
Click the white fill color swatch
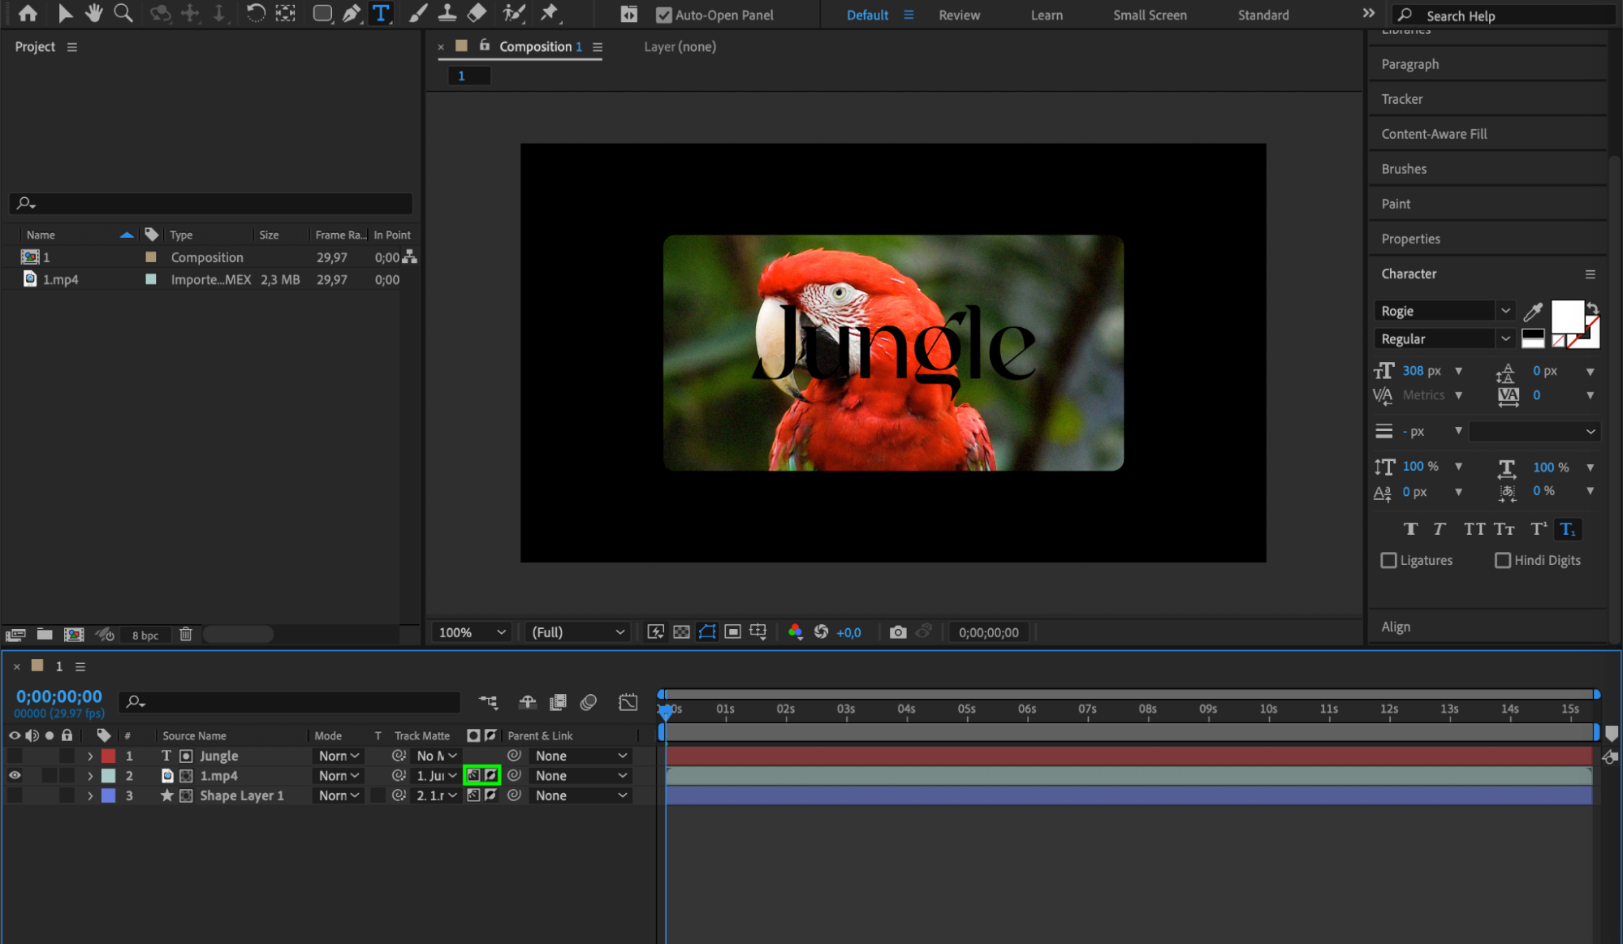tap(1566, 316)
